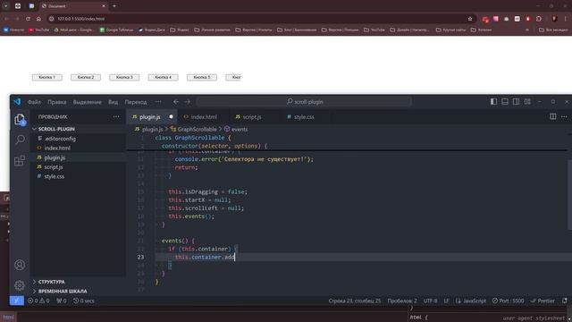Viewport: 572px width, 322px height.
Task: Click plugin.js in the breadcrumb
Action: (x=152, y=129)
